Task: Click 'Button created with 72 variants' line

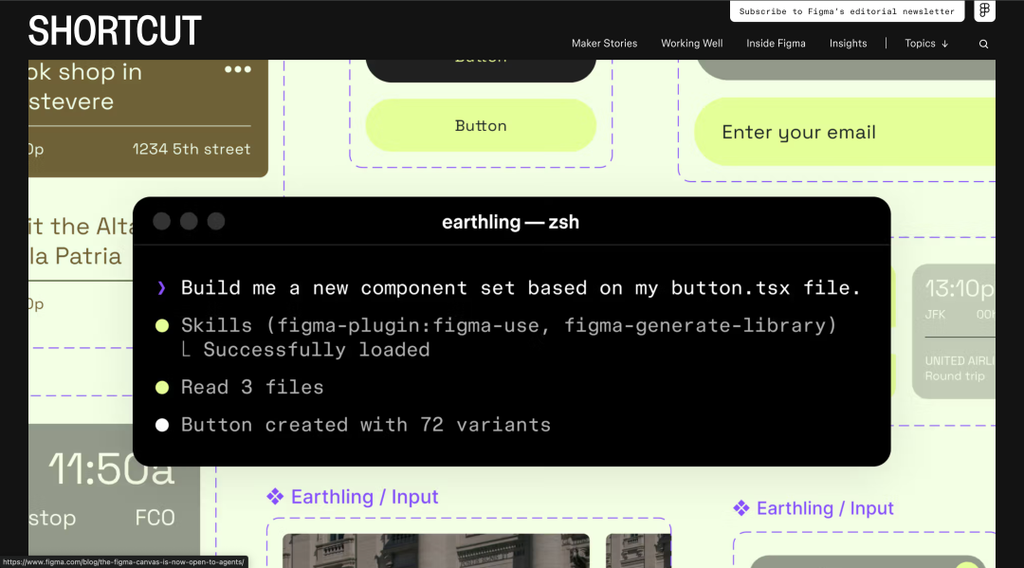Action: tap(366, 425)
